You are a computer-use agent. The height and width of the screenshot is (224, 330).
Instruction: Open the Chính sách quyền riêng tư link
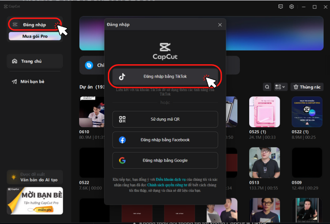pos(167,185)
